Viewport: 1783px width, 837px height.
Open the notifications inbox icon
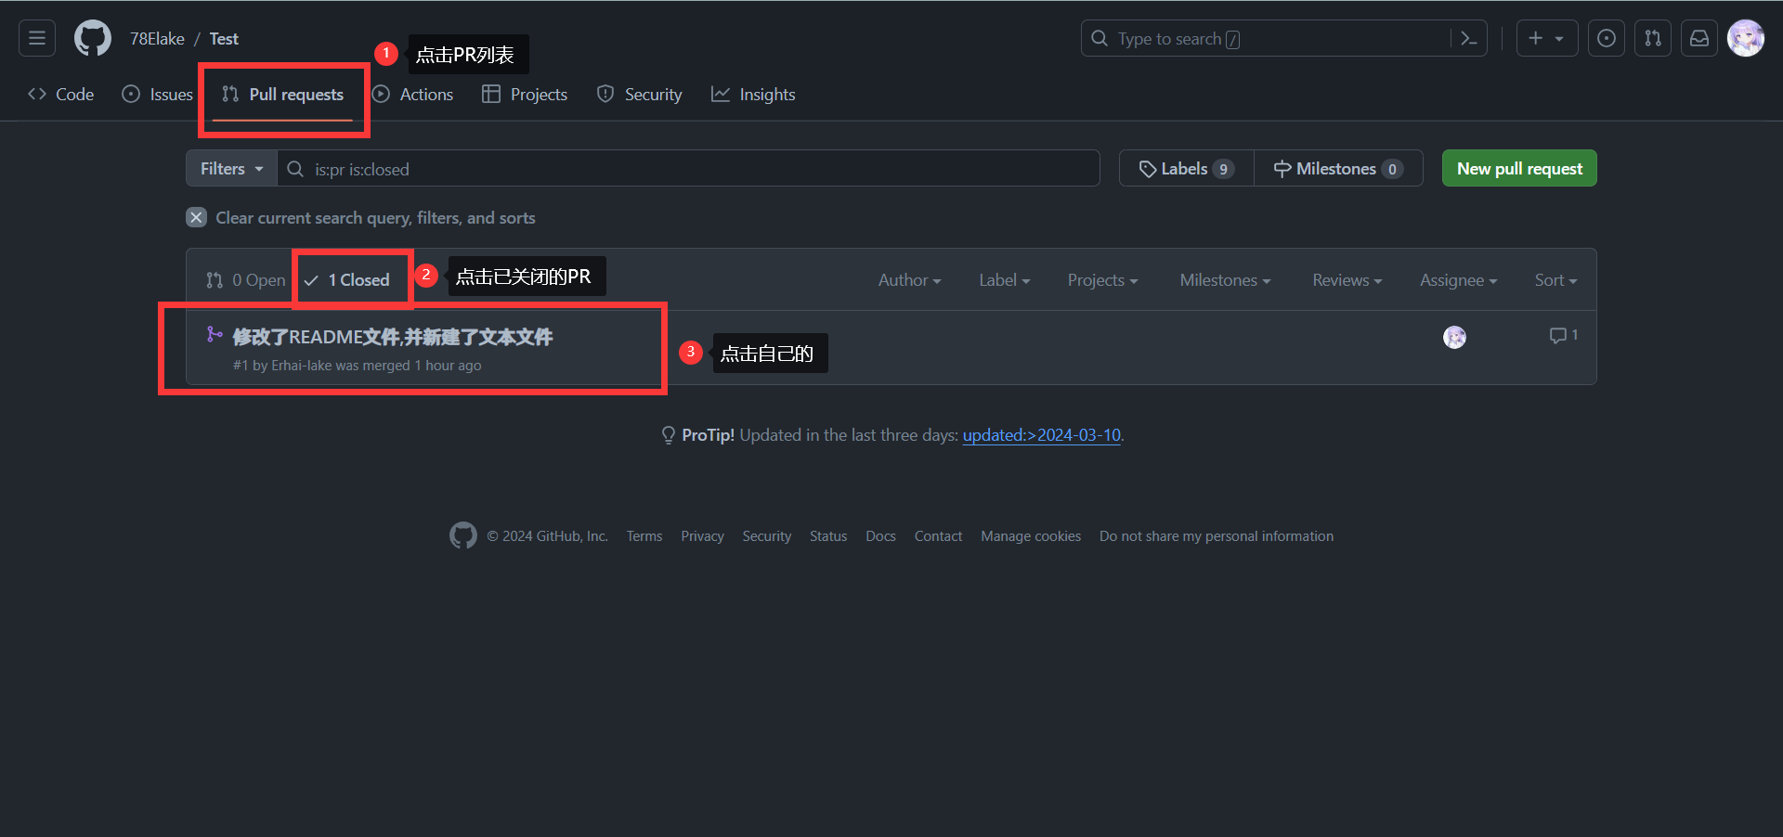point(1699,38)
